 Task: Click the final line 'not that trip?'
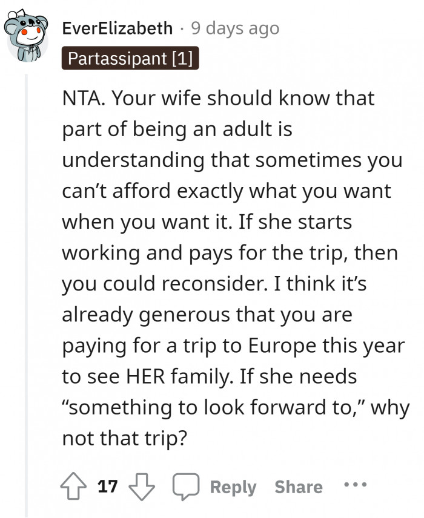click(123, 438)
